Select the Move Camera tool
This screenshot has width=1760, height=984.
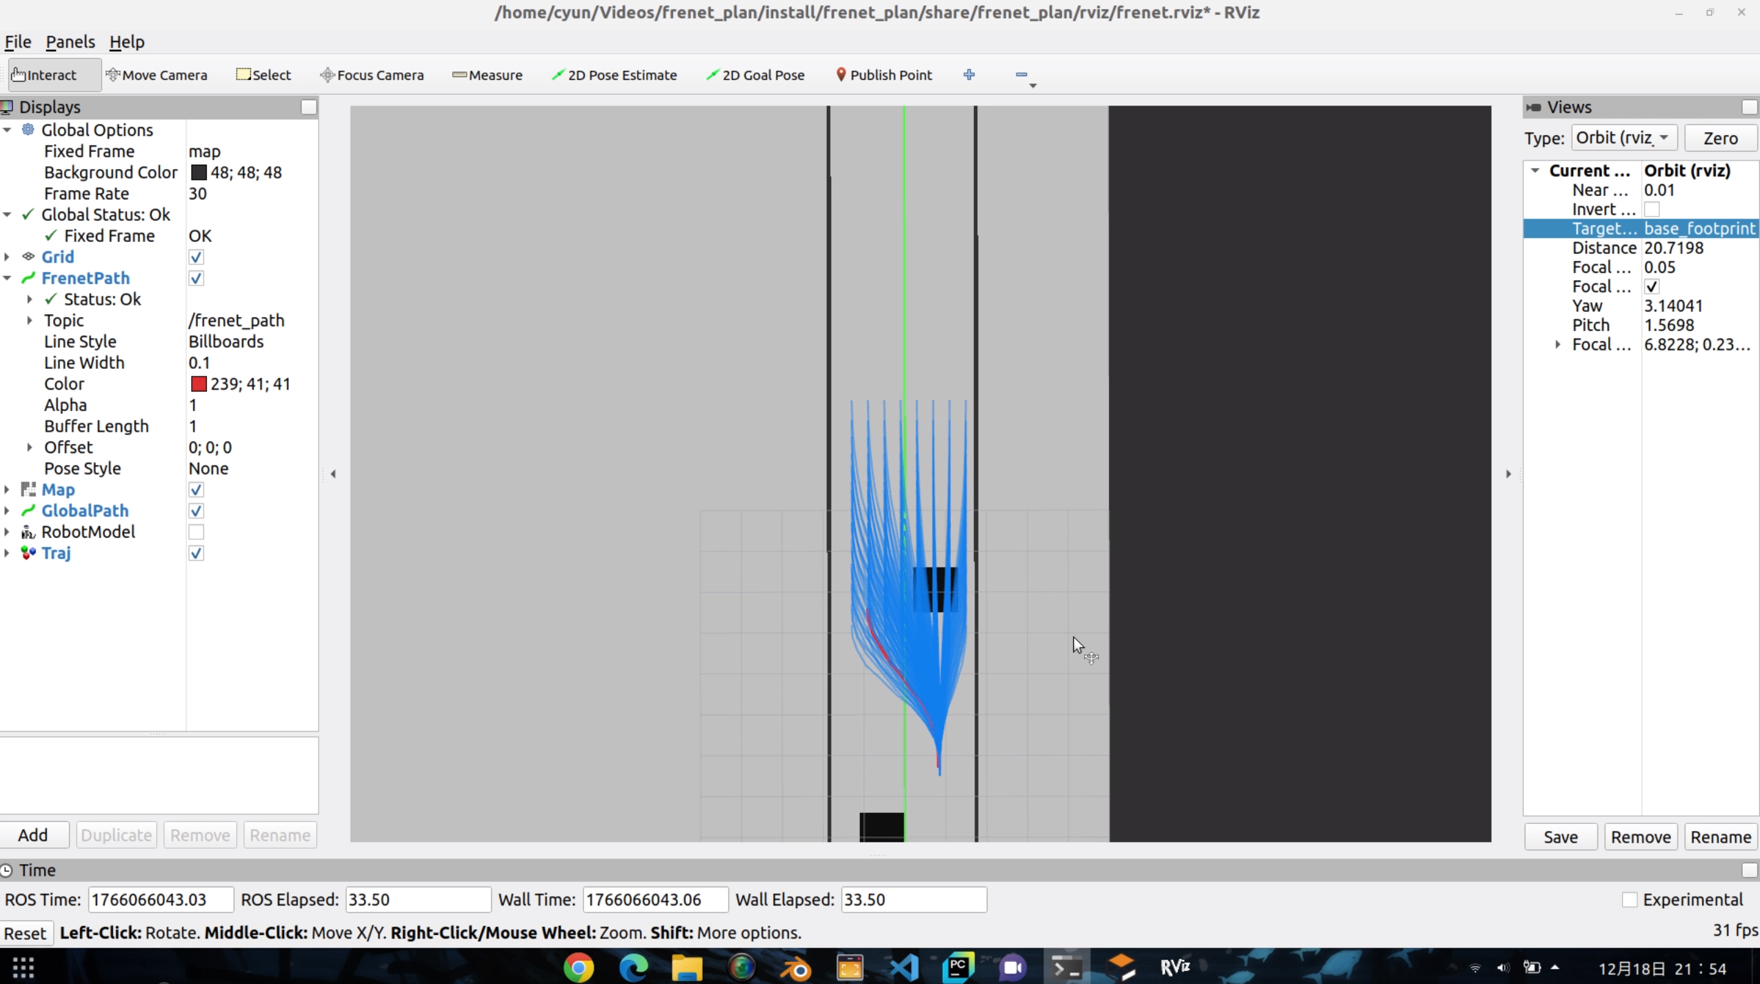pos(157,75)
